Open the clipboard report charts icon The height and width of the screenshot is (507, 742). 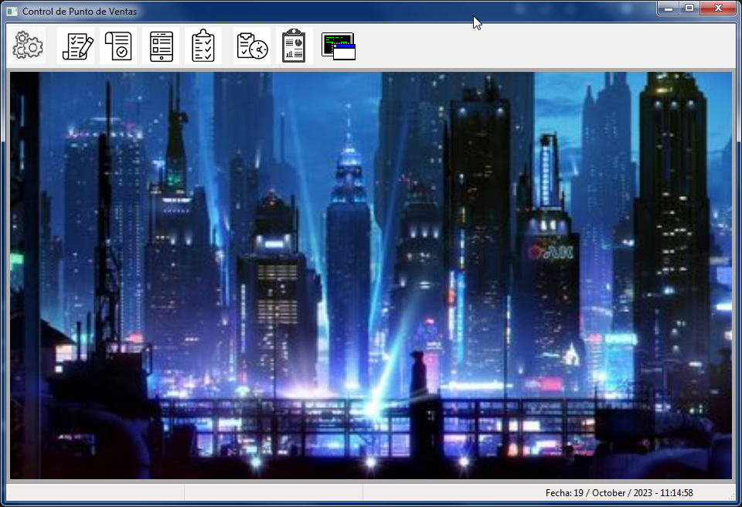294,46
